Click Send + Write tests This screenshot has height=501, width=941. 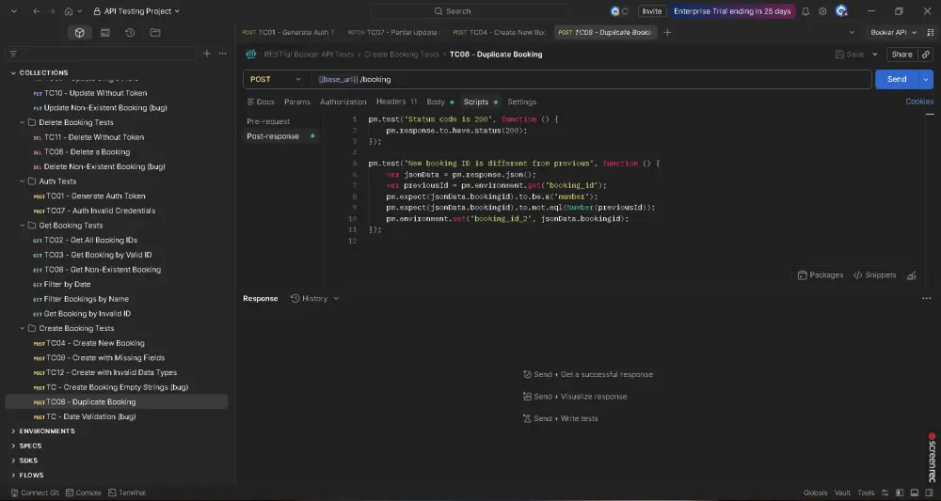coord(561,418)
